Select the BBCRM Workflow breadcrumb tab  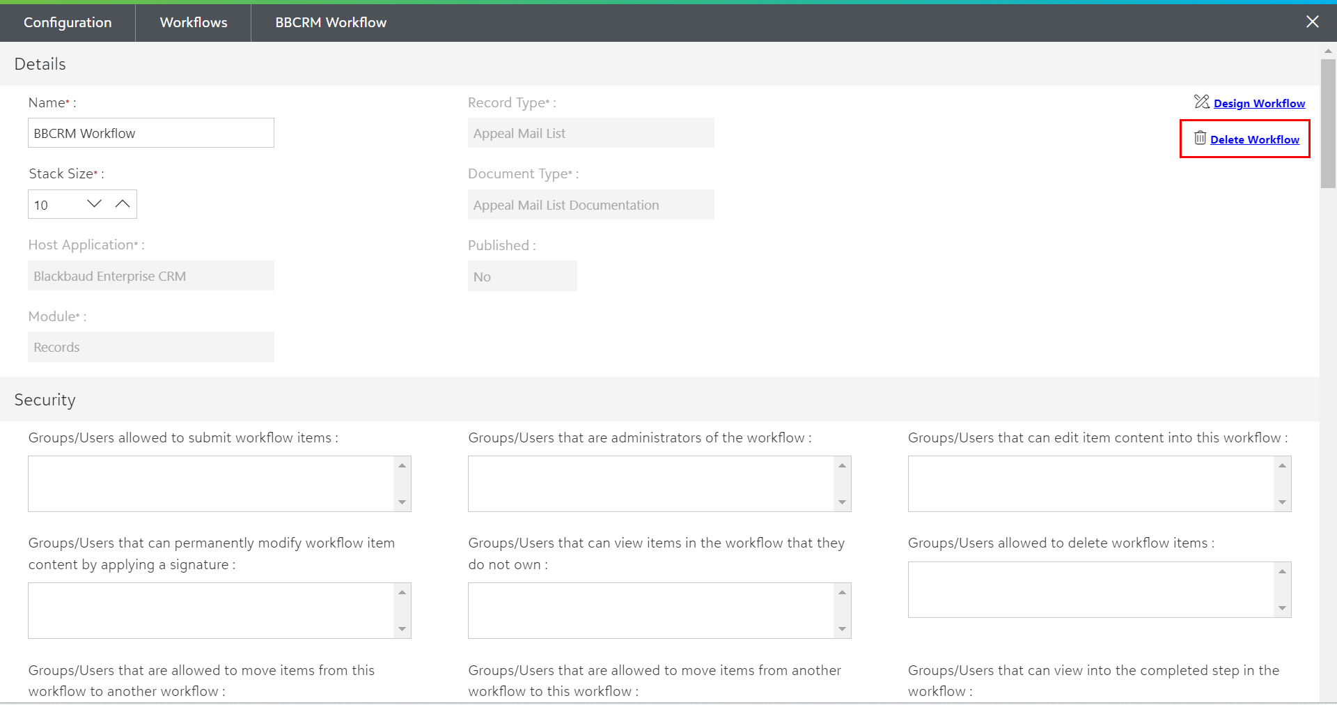point(331,22)
